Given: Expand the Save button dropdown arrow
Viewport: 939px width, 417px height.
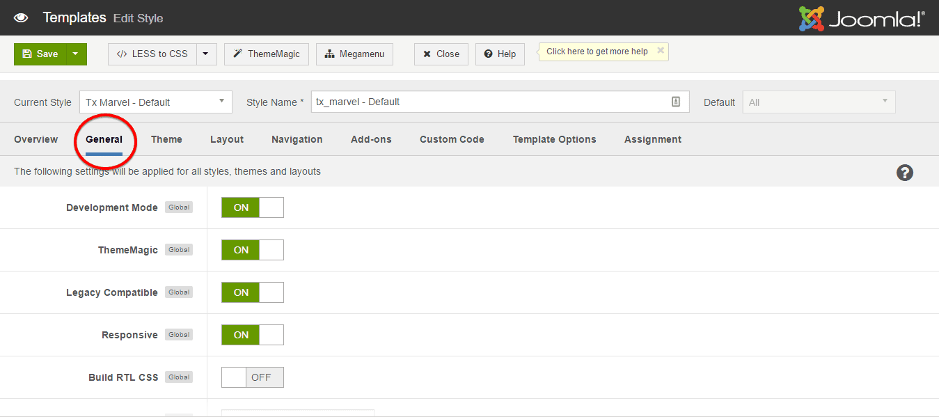Looking at the screenshot, I should [x=76, y=54].
